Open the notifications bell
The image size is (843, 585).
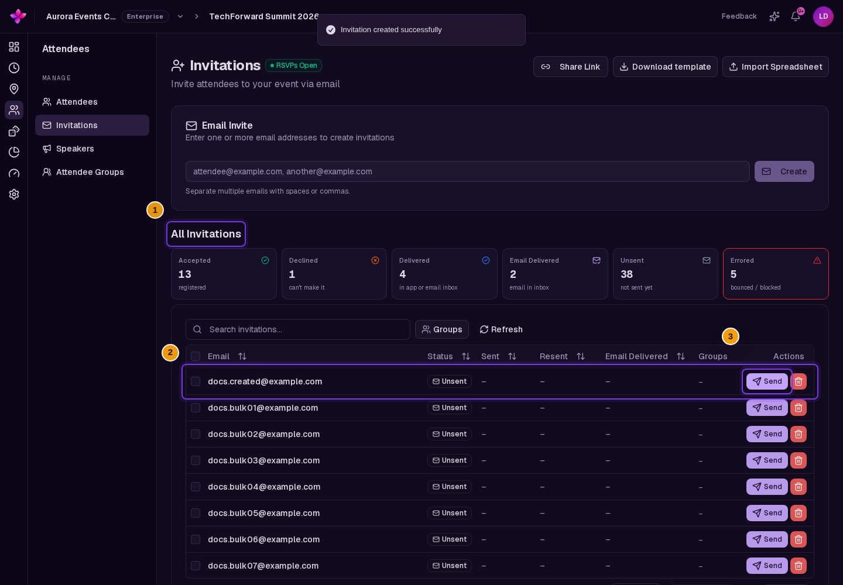(x=796, y=16)
